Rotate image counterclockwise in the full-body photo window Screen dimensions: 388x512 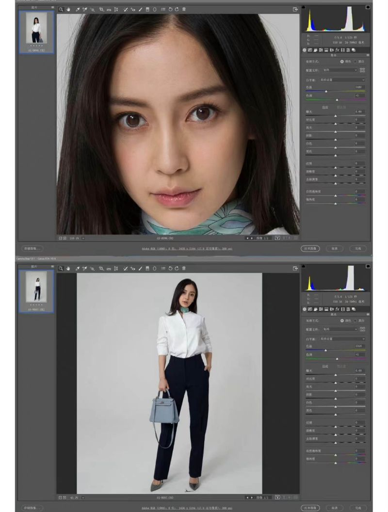170,268
